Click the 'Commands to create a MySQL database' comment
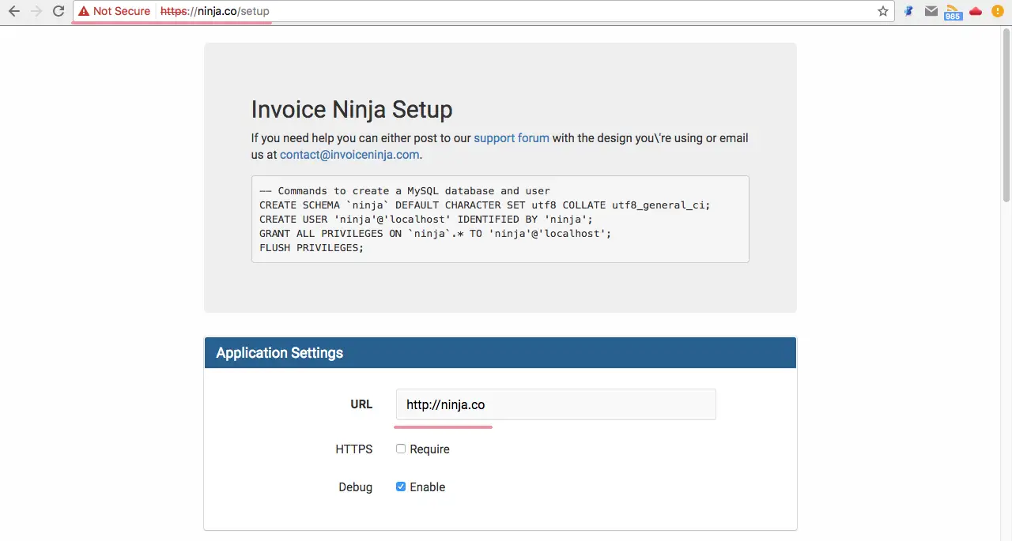Image resolution: width=1012 pixels, height=541 pixels. click(x=405, y=190)
